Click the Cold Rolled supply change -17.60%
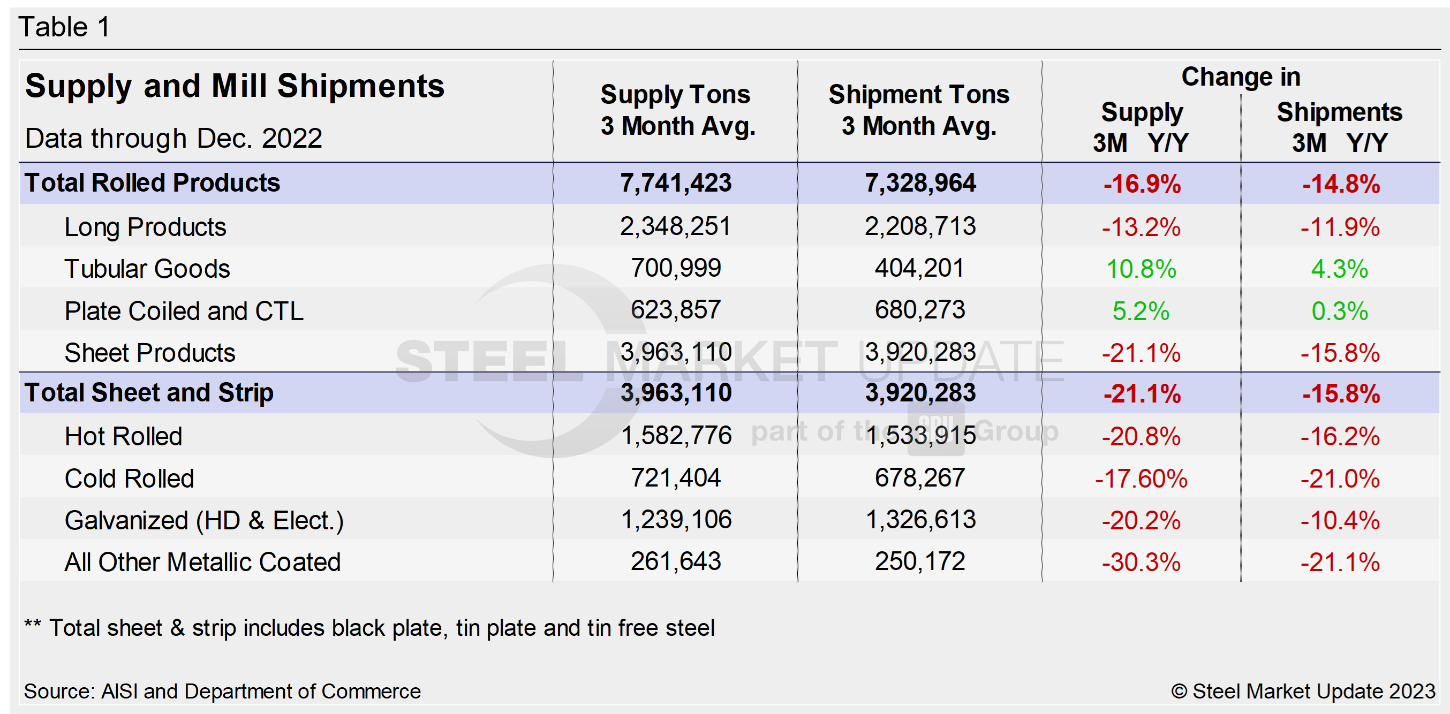 click(1141, 479)
